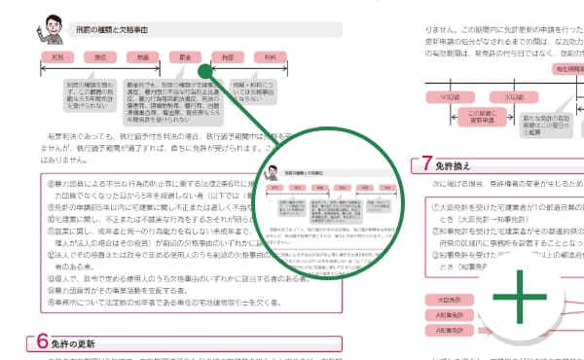Screen dimensions: 584x360
Task: Click the gray note under the 罰金 label
Action: point(173,102)
